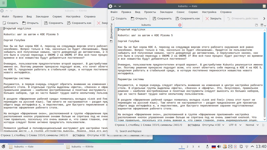The image size is (267, 150).
Task: Open the desktop hamburger menu top-left
Action: pos(3,3)
